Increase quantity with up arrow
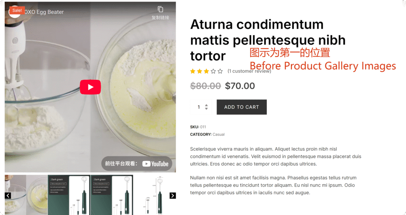 click(x=206, y=105)
